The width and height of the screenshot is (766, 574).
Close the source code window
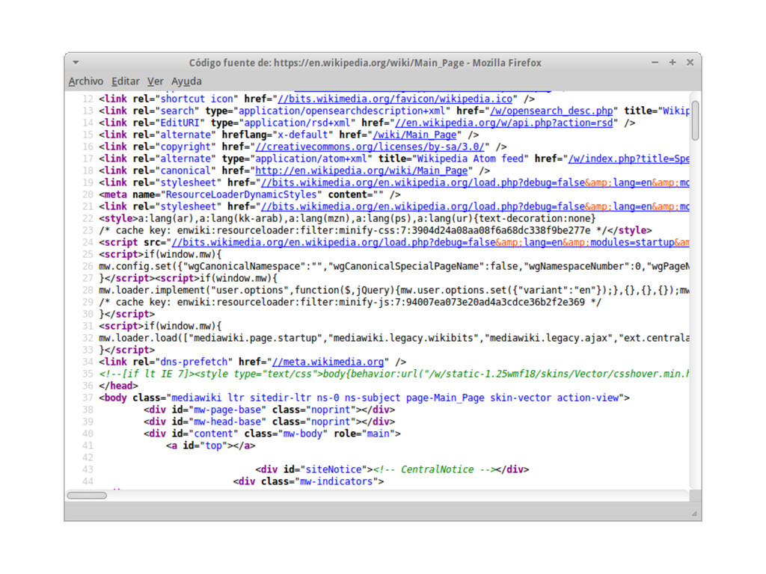point(690,63)
